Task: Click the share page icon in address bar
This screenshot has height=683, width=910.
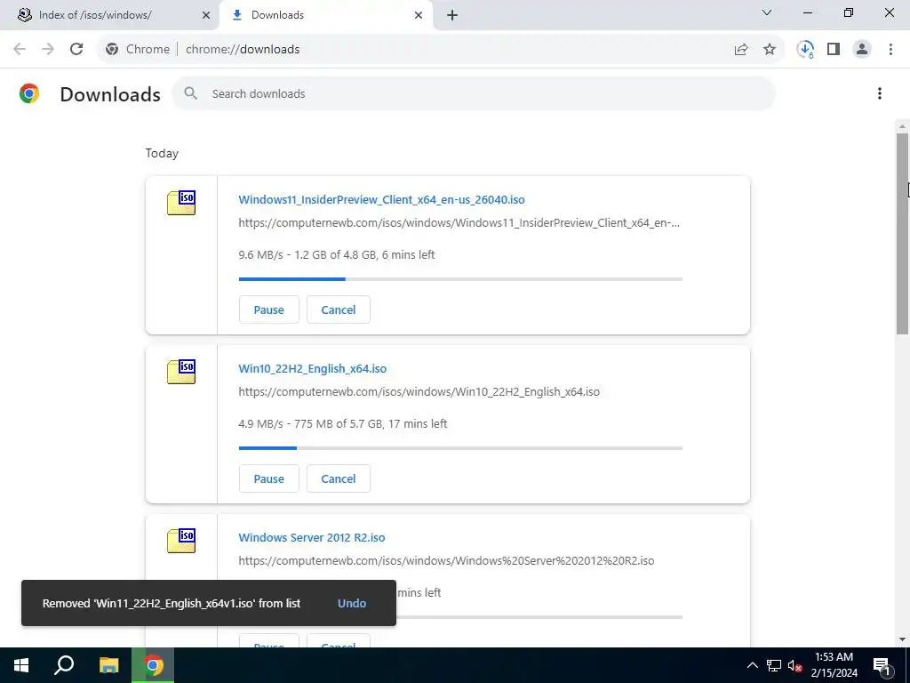Action: point(741,50)
